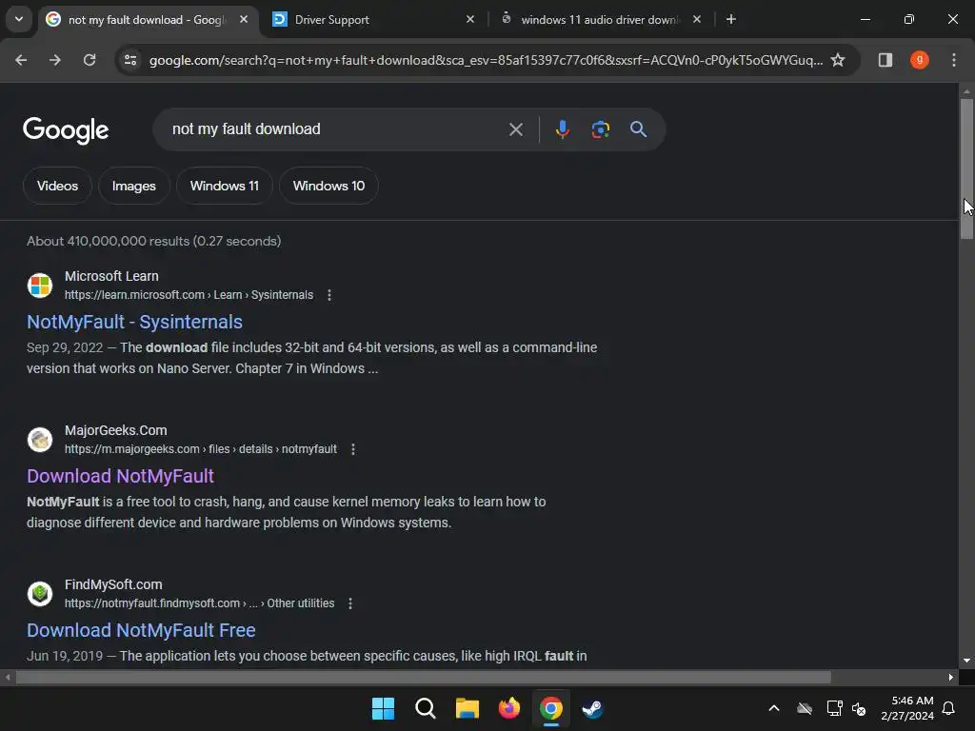Open the notification bell
This screenshot has height=731, width=975.
click(949, 708)
